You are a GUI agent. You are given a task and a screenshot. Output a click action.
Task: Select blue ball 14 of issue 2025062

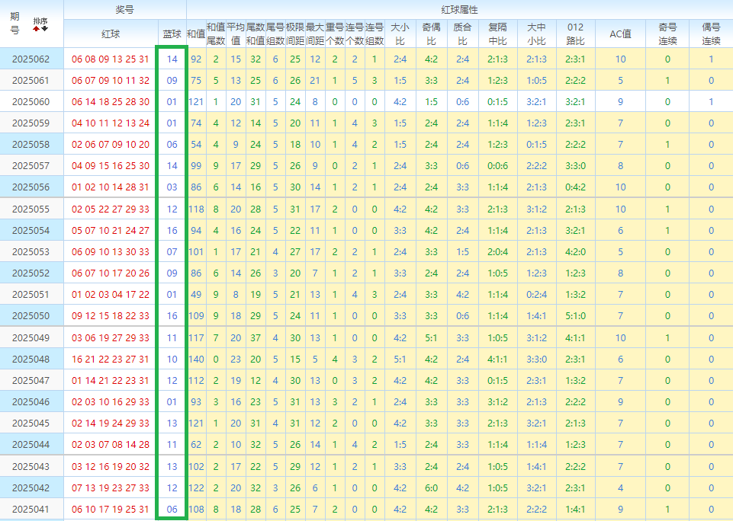pyautogui.click(x=172, y=59)
